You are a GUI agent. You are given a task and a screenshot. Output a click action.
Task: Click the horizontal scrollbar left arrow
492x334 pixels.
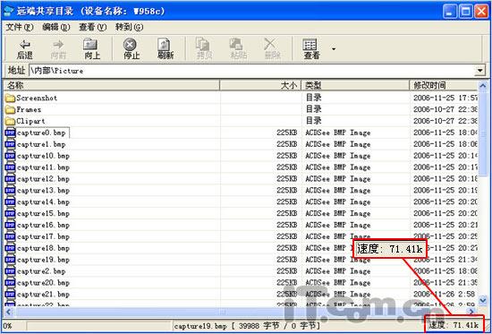coord(8,312)
